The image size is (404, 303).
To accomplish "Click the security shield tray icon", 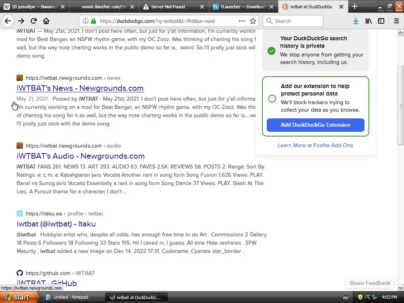I will pos(360,297).
